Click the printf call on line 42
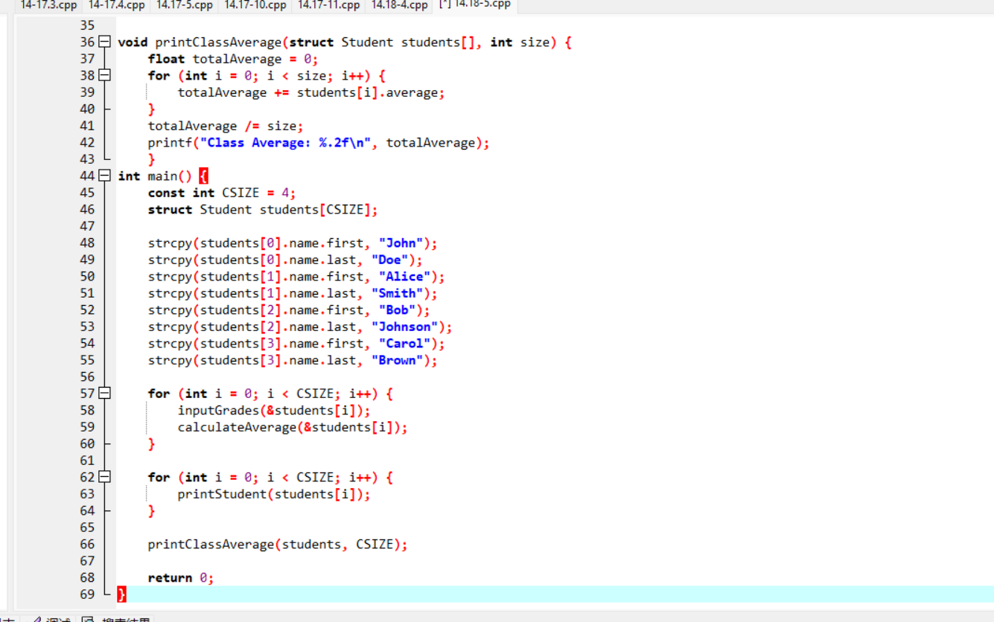Screen dimensions: 994x622 [319, 143]
